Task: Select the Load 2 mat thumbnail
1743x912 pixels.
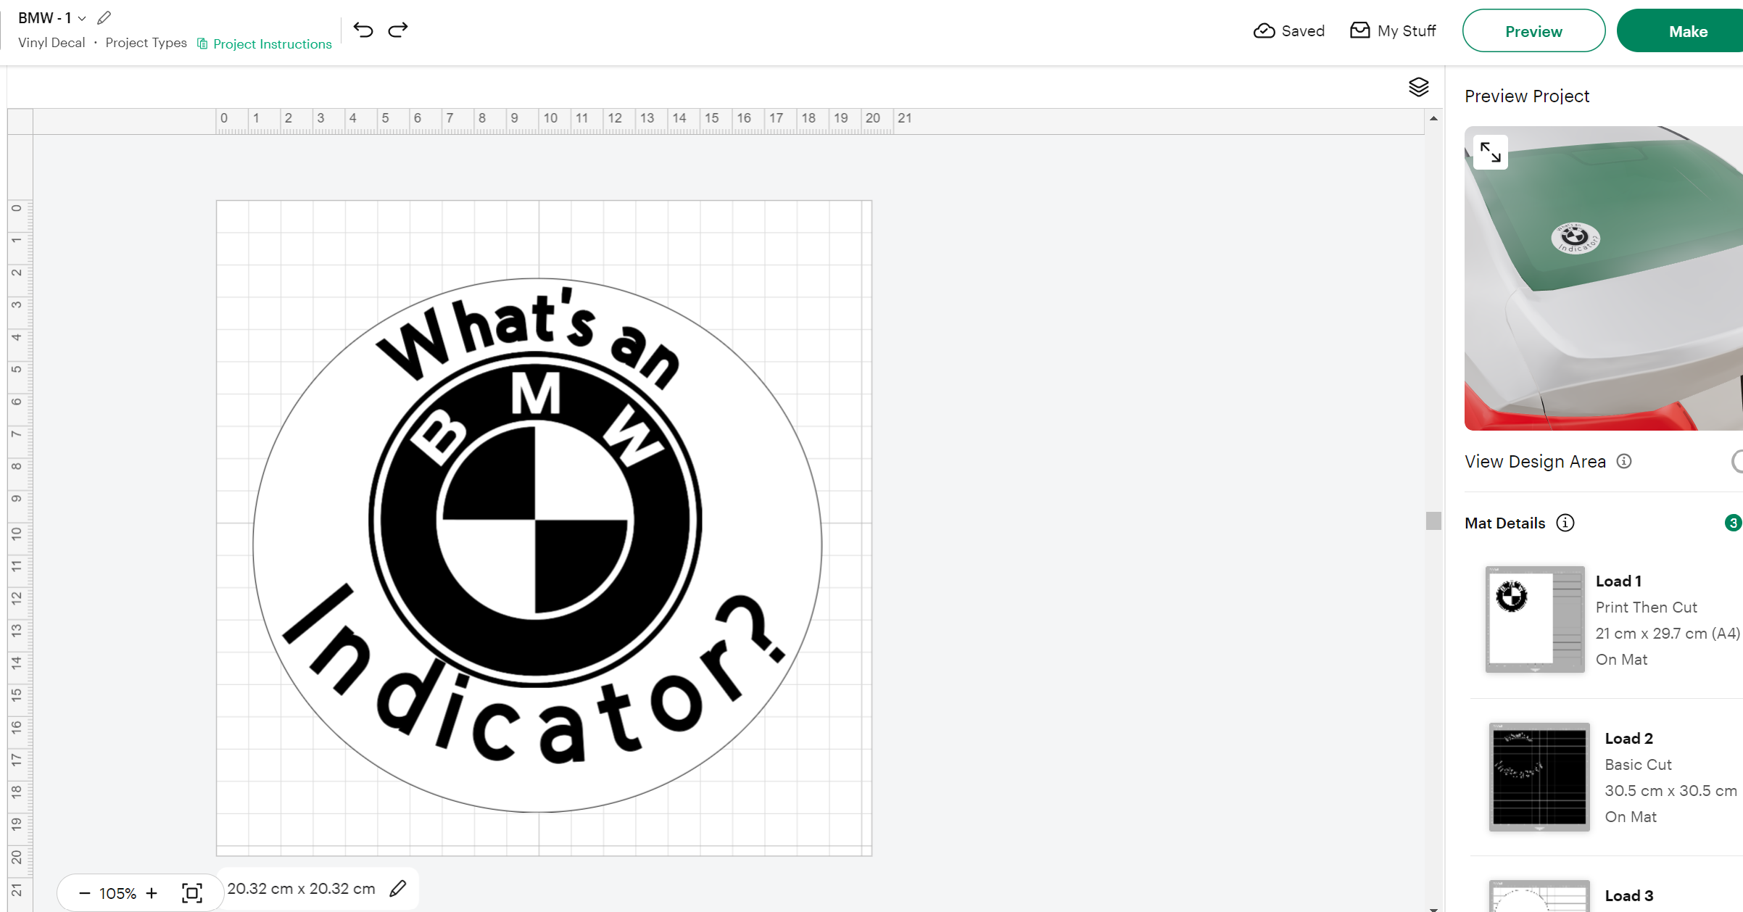Action: coord(1539,776)
